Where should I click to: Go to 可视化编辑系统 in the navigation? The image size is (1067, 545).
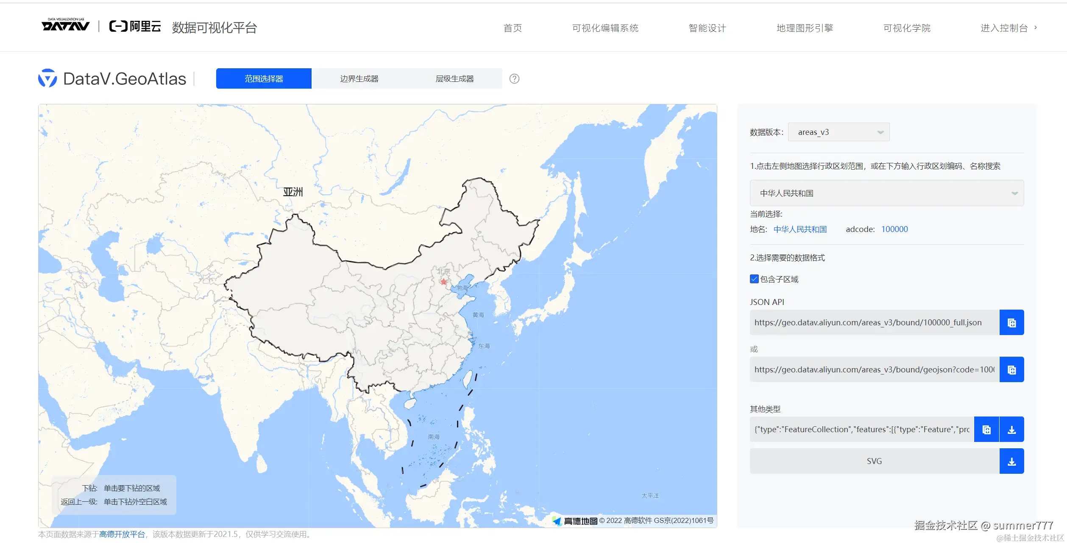(605, 28)
